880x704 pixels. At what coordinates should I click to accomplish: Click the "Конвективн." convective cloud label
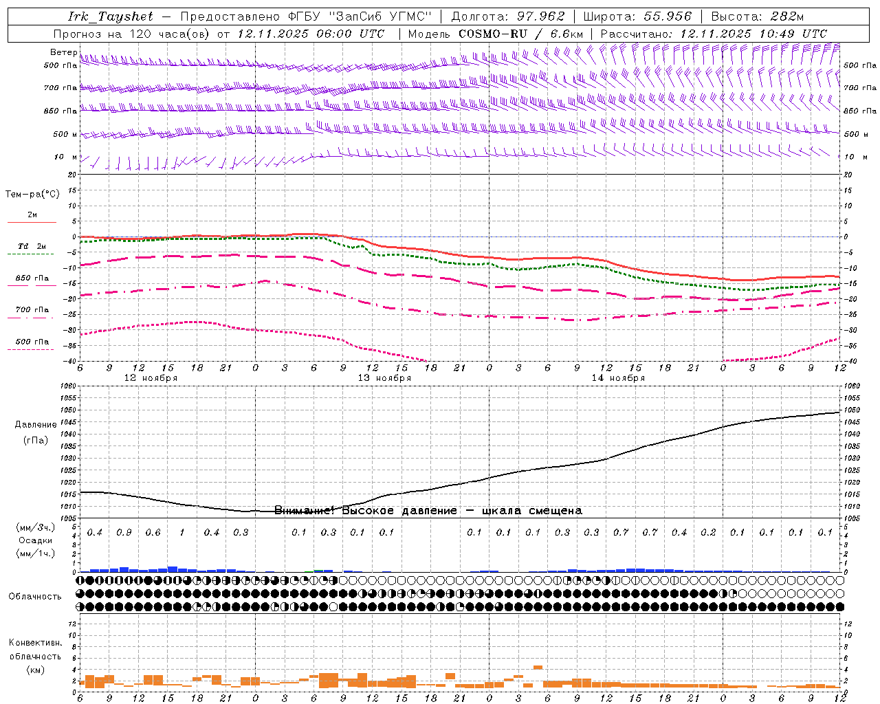35,643
